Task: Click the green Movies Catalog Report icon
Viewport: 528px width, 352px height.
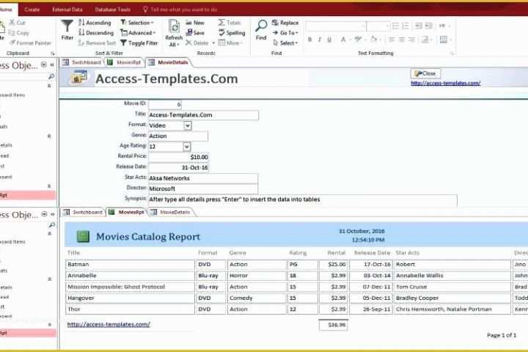Action: click(x=83, y=236)
